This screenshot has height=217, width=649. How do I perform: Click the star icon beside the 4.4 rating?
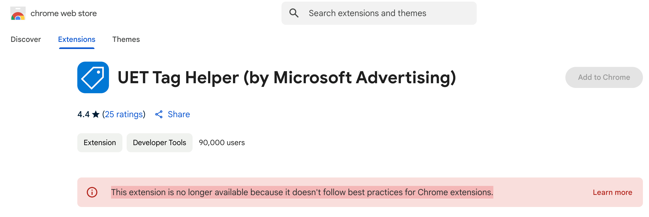coord(96,114)
